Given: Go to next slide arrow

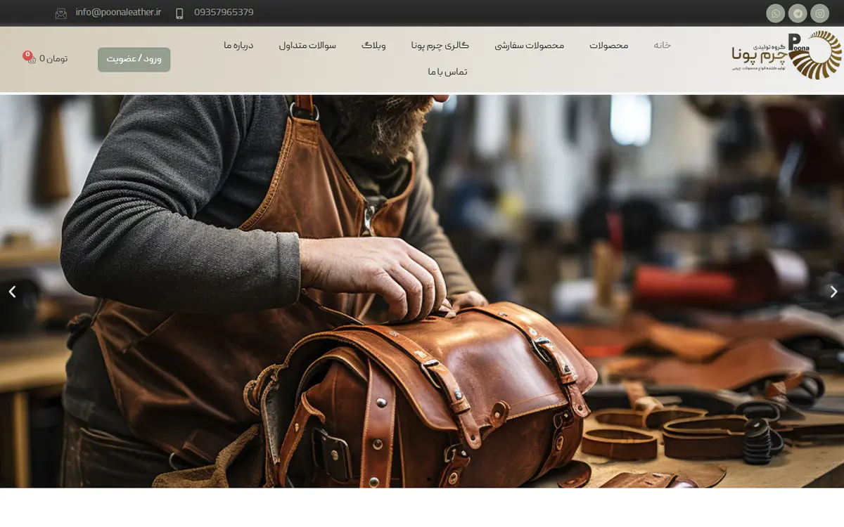Looking at the screenshot, I should 833,292.
